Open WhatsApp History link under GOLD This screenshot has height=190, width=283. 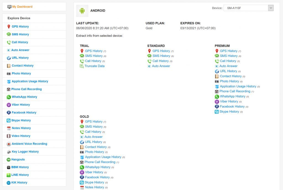[98, 167]
